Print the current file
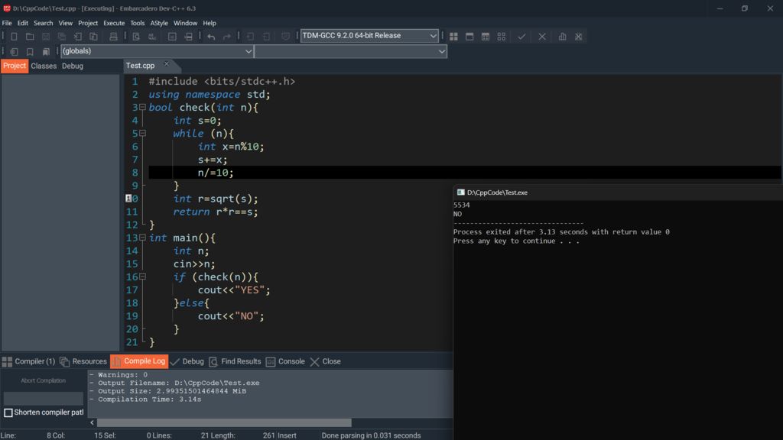 113,37
